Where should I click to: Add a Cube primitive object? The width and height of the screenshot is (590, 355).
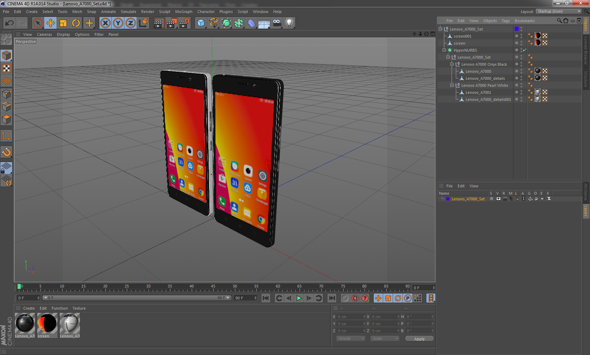tap(201, 23)
